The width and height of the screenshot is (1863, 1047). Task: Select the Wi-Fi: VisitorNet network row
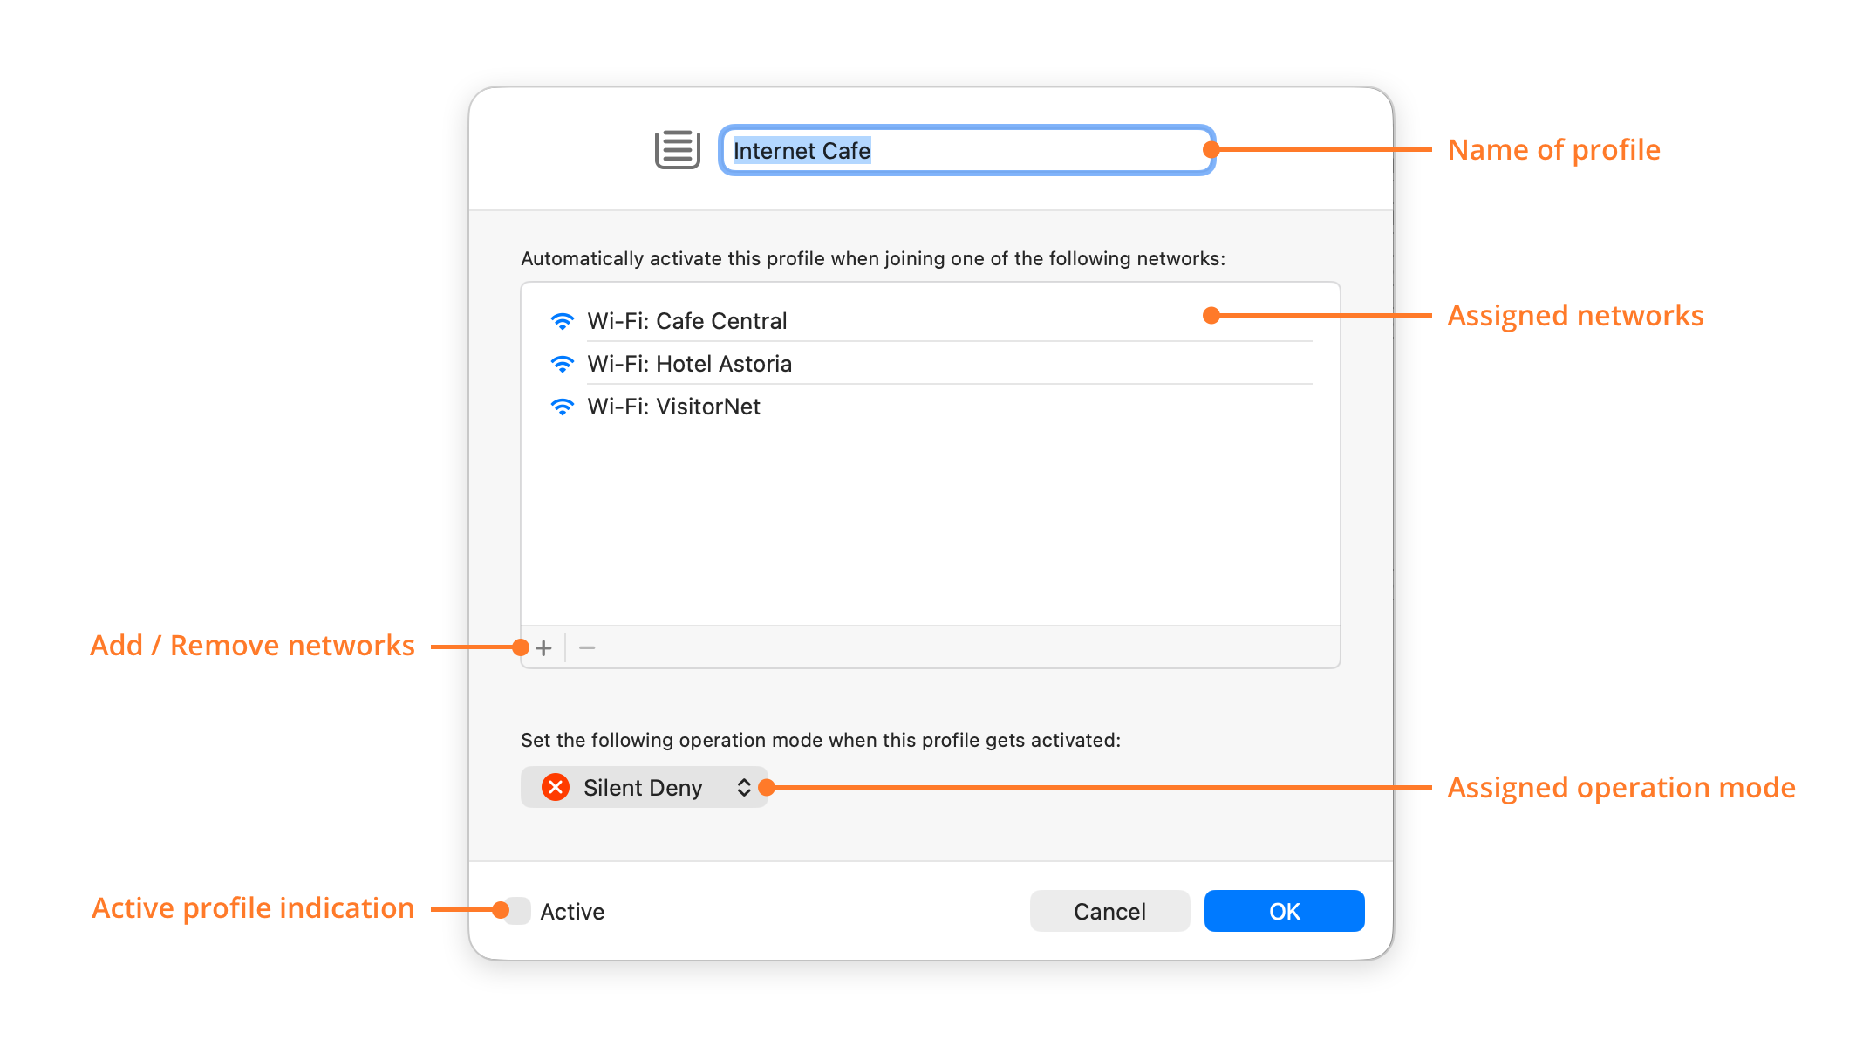(930, 406)
